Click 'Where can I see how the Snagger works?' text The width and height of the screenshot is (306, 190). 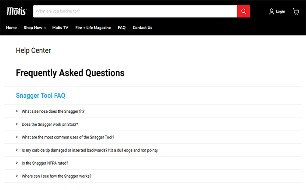tap(56, 176)
